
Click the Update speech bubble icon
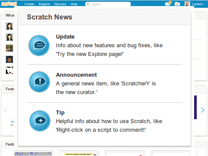(39, 45)
